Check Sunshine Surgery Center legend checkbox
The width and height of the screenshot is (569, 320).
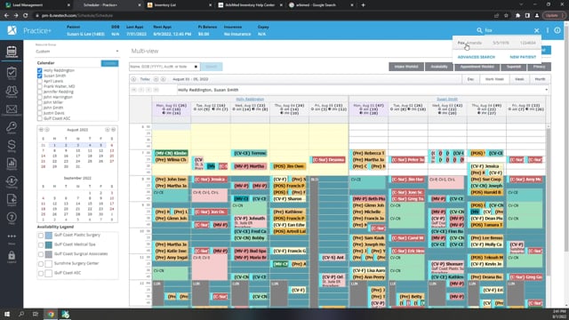point(41,264)
